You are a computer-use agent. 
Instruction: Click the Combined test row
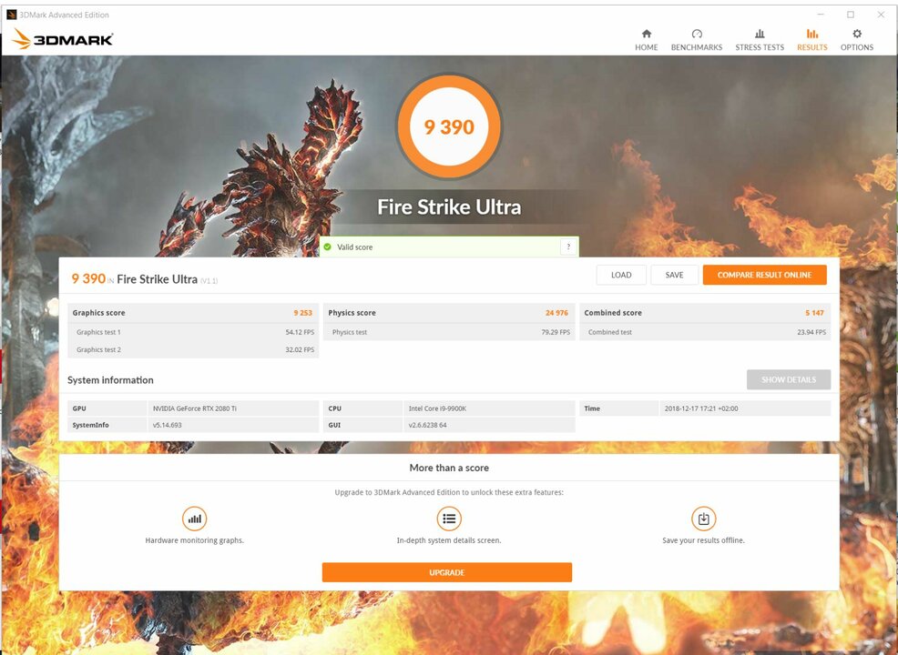(705, 332)
